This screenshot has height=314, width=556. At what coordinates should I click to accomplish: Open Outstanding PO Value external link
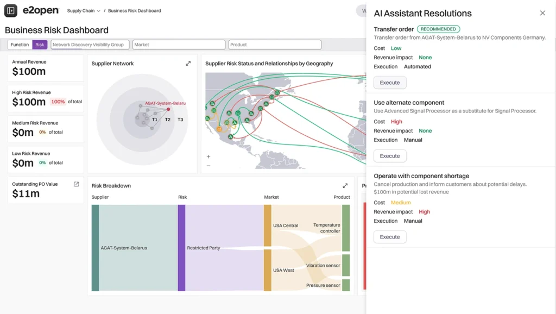pos(76,184)
